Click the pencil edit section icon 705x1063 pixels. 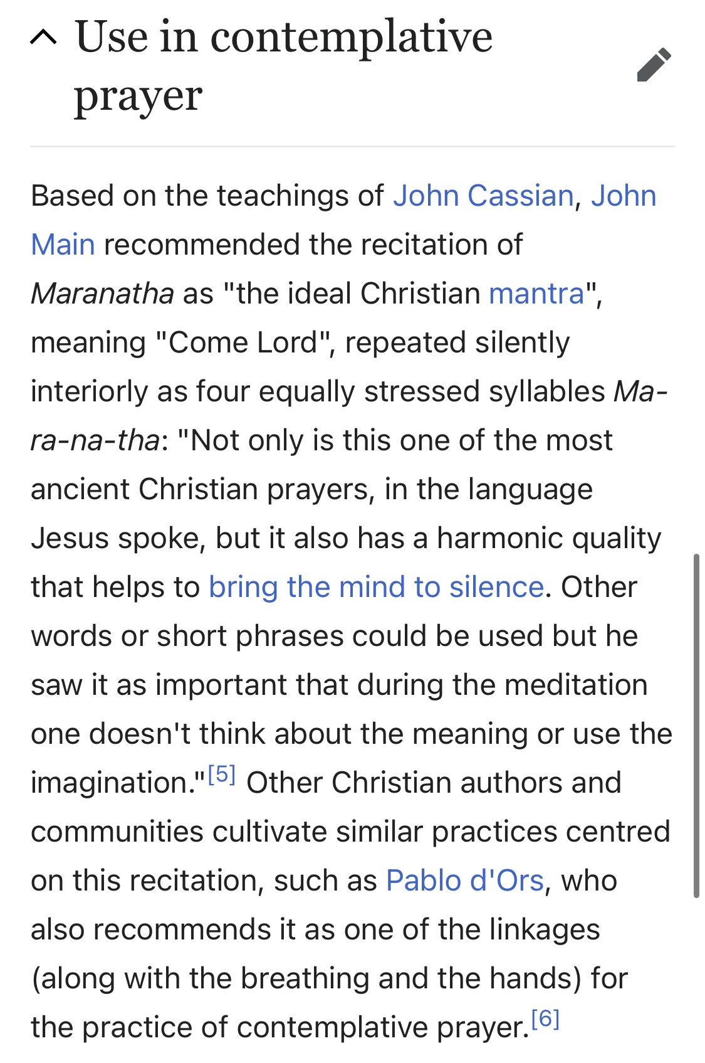pyautogui.click(x=654, y=65)
